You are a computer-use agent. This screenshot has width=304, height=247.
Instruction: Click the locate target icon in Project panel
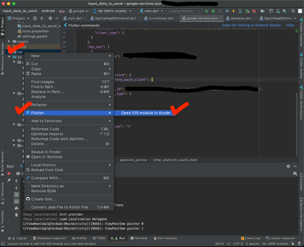pos(35,18)
